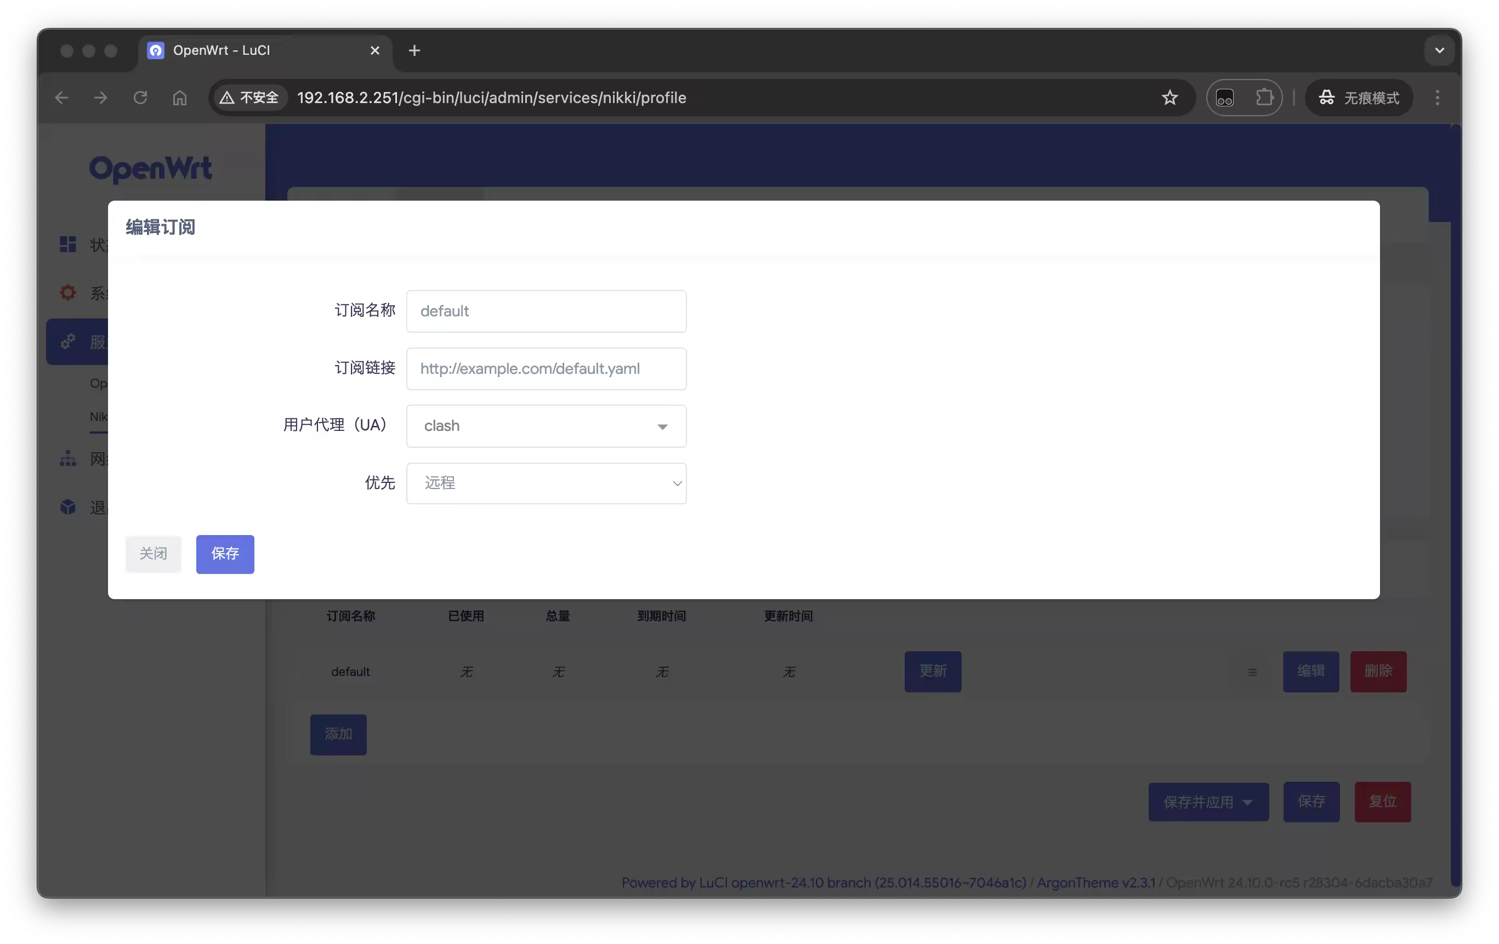Open the 优先 远程 dropdown
The height and width of the screenshot is (944, 1499).
tap(546, 484)
